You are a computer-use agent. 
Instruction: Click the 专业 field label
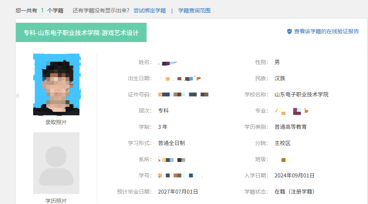pos(262,111)
